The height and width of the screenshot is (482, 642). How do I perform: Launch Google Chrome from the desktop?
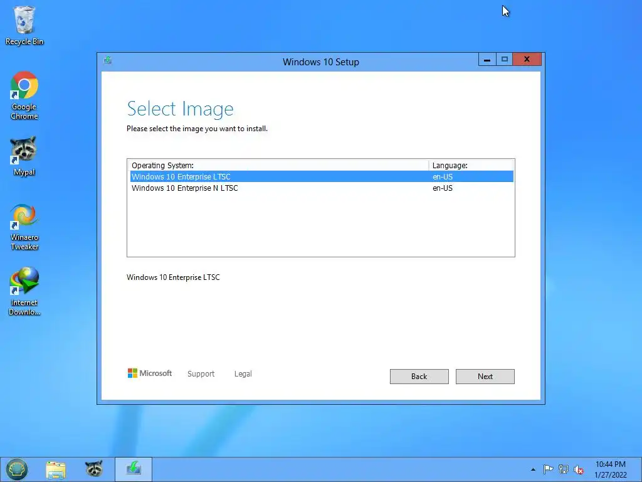[24, 95]
